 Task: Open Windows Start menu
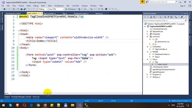tap(3, 105)
